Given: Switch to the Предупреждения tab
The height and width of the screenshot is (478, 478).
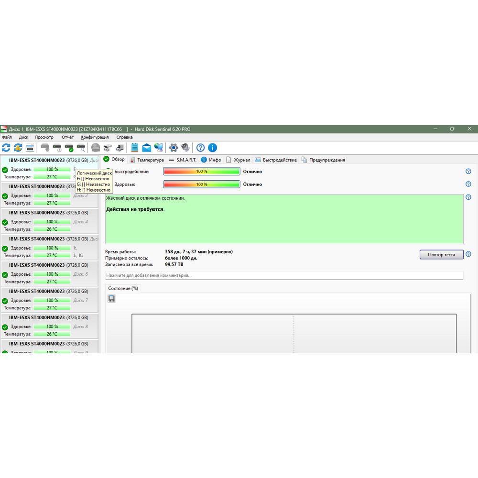Looking at the screenshot, I should point(323,160).
